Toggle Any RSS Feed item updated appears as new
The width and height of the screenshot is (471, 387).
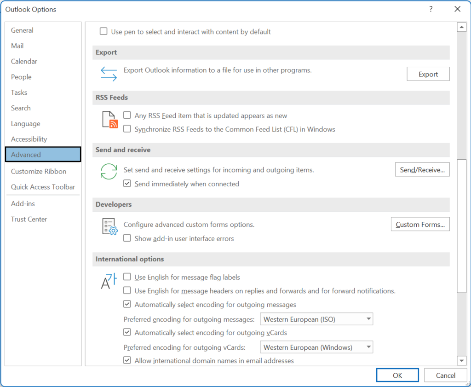pos(127,116)
